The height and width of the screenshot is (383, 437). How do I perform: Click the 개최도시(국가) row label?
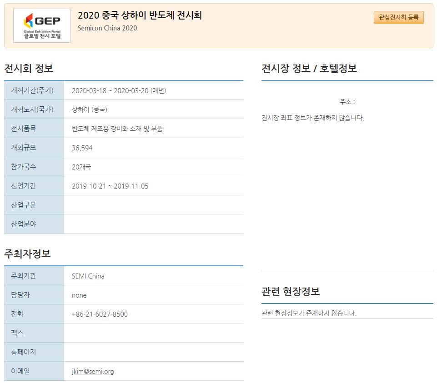click(x=32, y=109)
